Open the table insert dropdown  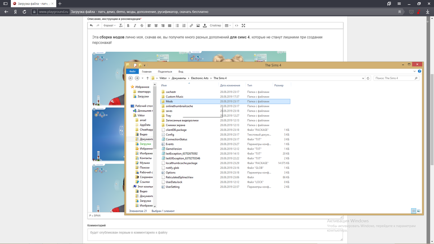228,26
